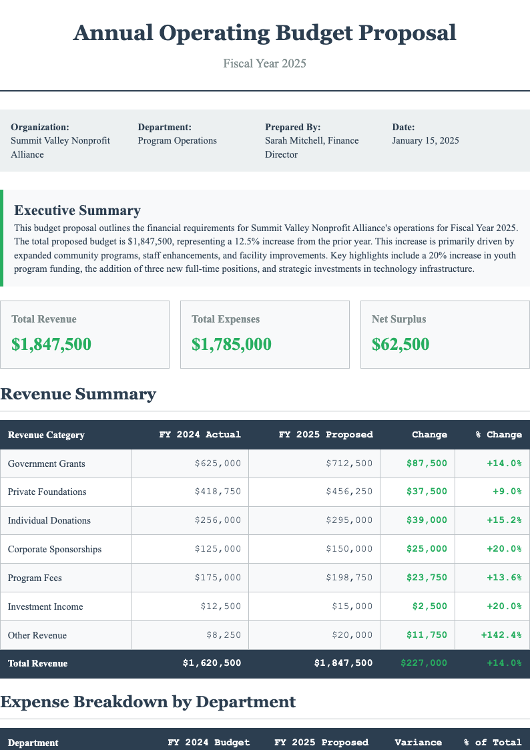Click the Revenue Summary section heading
Viewport: 530px width, 750px height.
point(78,394)
